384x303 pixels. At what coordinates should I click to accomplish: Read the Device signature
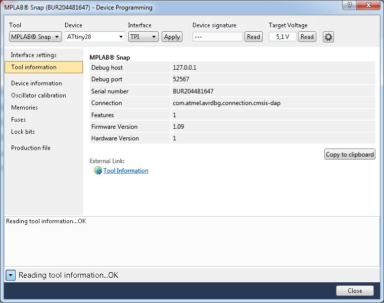pyautogui.click(x=254, y=37)
